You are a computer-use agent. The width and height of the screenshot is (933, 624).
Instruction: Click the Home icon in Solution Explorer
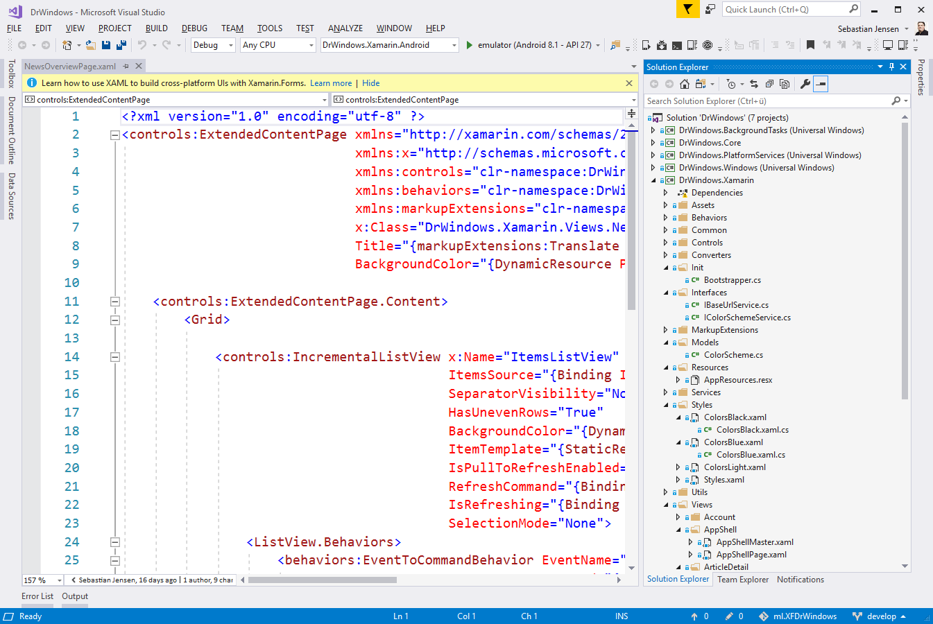tap(685, 84)
